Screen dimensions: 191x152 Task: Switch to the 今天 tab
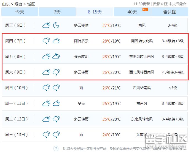[x=20, y=12]
